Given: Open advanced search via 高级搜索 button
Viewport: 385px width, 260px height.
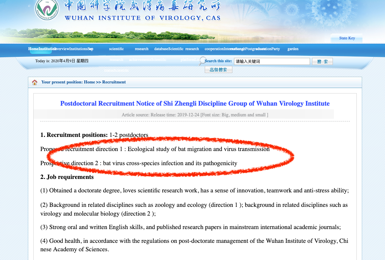Looking at the screenshot, I should tap(218, 70).
